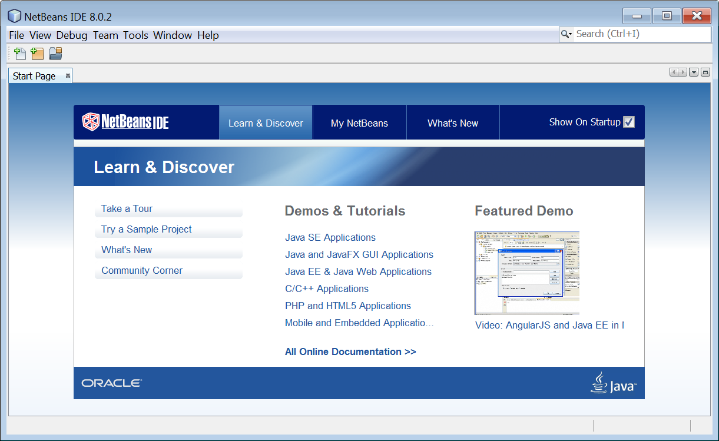Click the NetBeans IDE logo
The height and width of the screenshot is (441, 719).
point(125,122)
